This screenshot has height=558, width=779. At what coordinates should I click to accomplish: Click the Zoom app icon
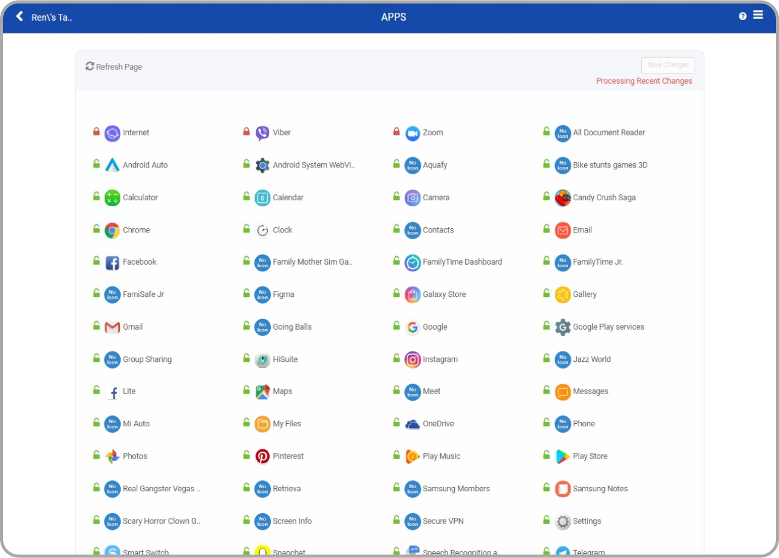[412, 133]
